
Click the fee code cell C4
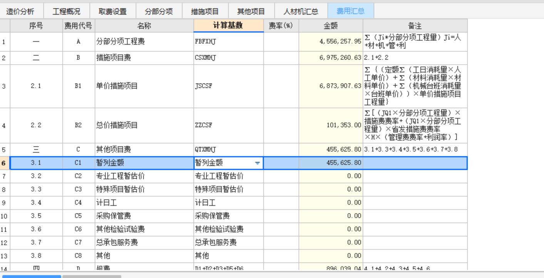(x=79, y=203)
